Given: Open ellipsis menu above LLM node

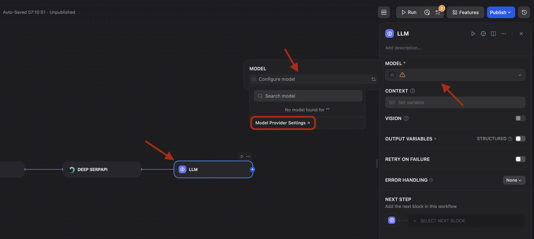Looking at the screenshot, I should point(248,157).
